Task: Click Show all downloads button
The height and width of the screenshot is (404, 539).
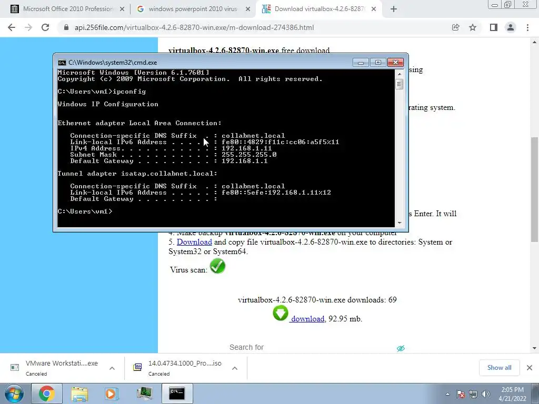Action: click(x=499, y=368)
